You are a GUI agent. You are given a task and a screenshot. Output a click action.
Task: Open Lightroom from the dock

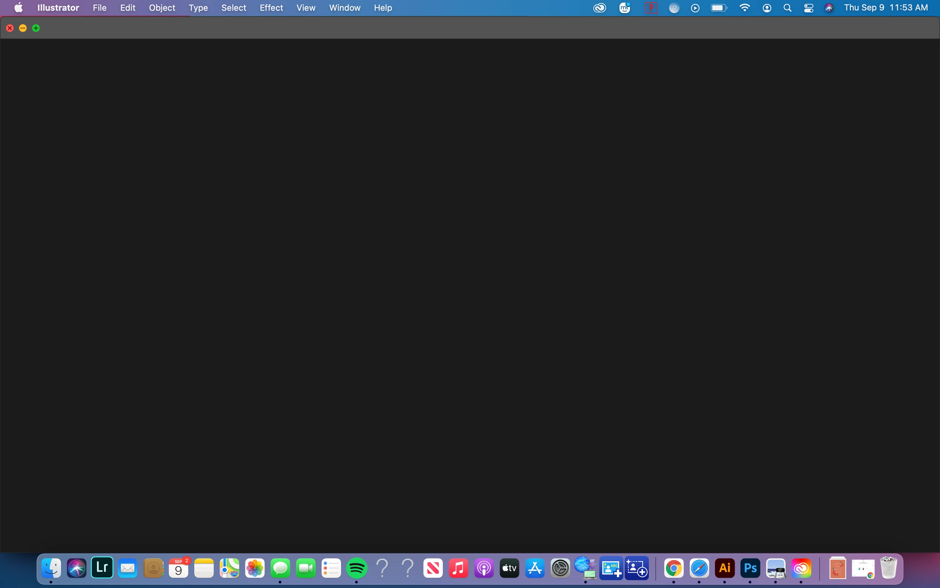point(102,568)
